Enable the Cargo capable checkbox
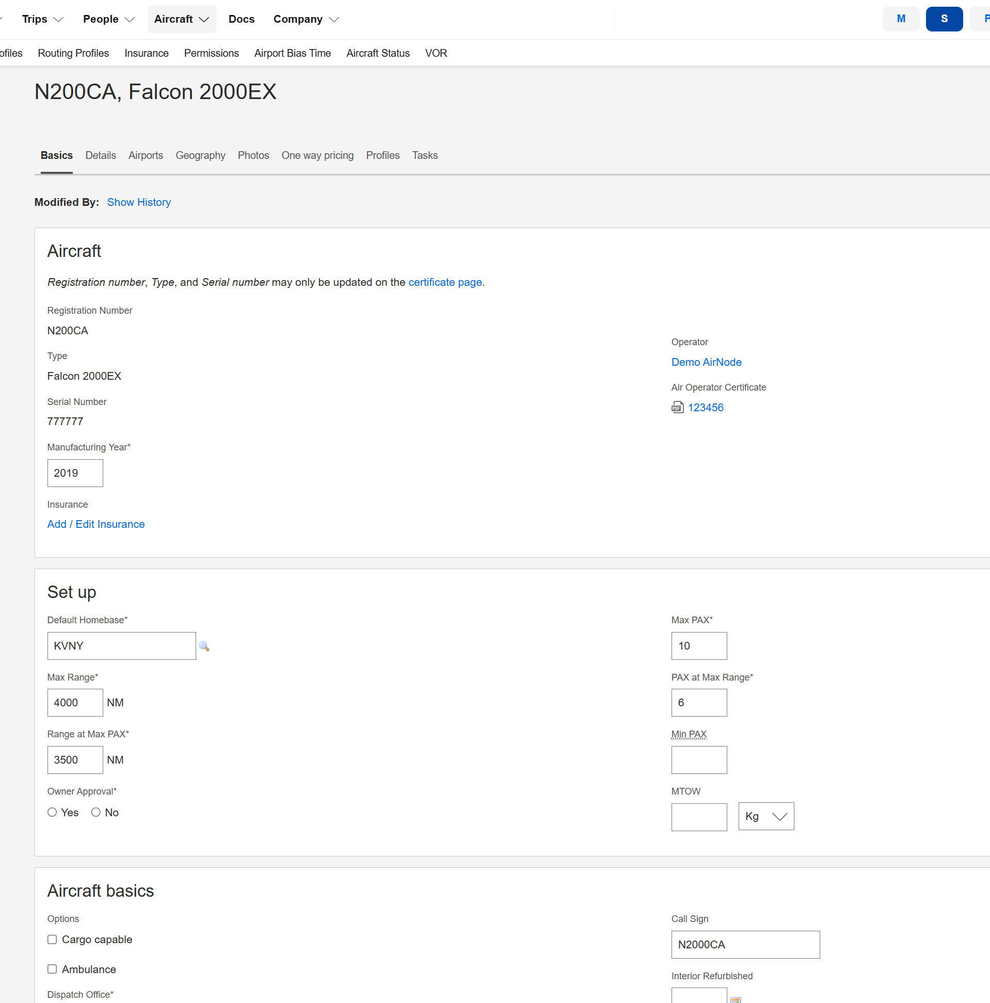The height and width of the screenshot is (1003, 990). coord(52,940)
